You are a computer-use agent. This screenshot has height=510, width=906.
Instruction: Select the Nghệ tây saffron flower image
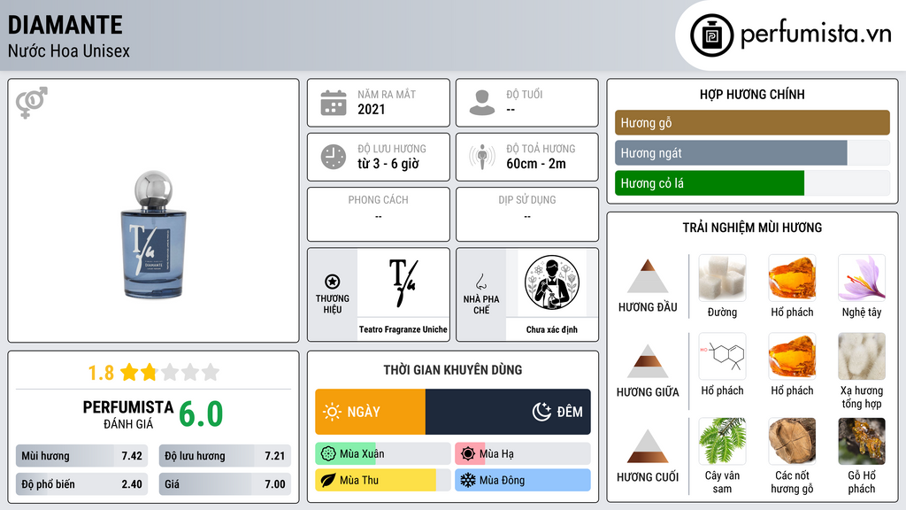point(862,278)
